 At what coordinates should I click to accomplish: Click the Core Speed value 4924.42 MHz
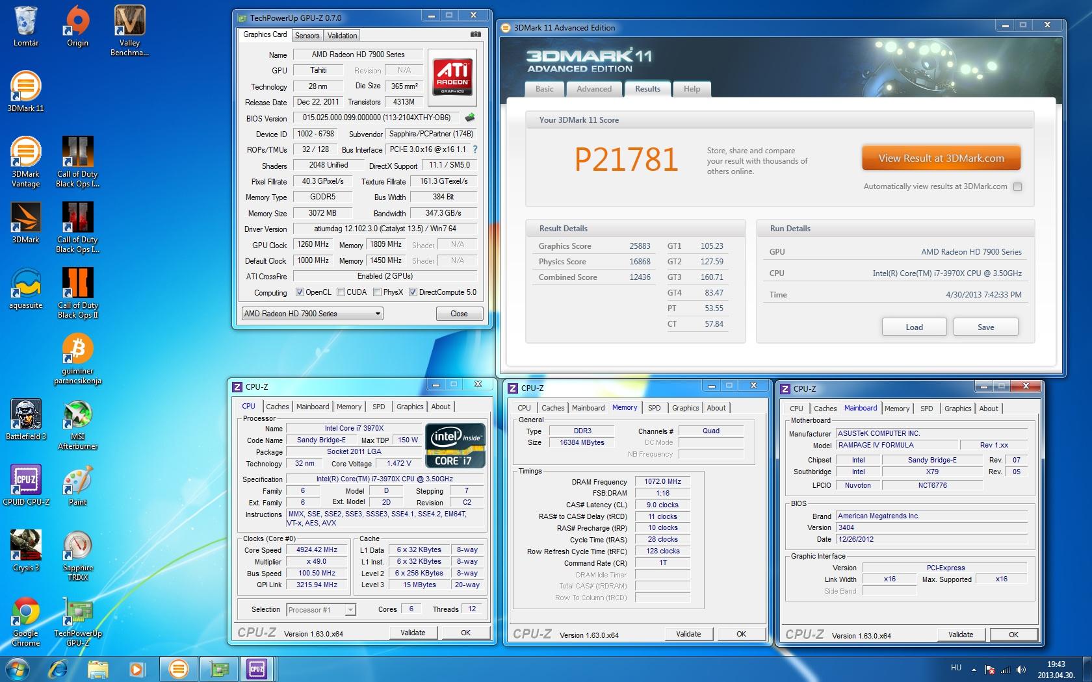317,550
